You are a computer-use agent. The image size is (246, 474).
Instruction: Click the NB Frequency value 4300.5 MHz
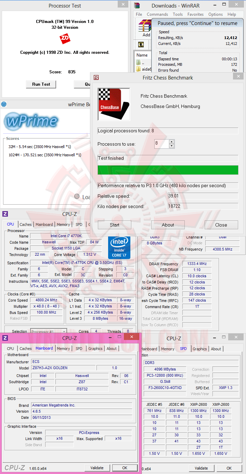point(222,249)
